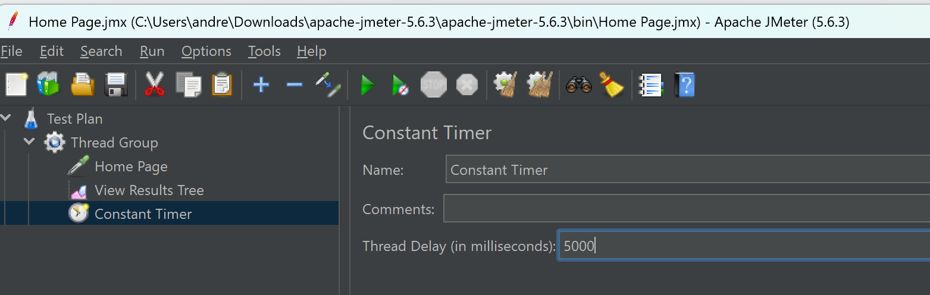Reset search with yellow broom icon

611,85
